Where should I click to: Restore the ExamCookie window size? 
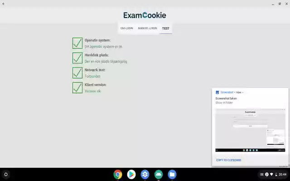[x=280, y=4]
